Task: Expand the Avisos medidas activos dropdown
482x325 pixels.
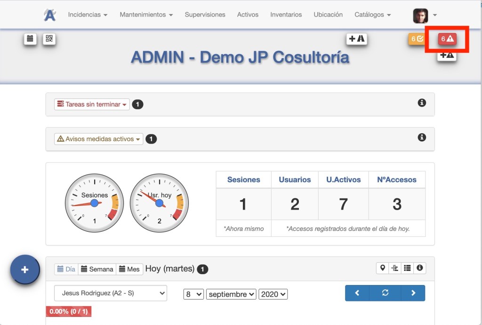Action: pos(99,139)
